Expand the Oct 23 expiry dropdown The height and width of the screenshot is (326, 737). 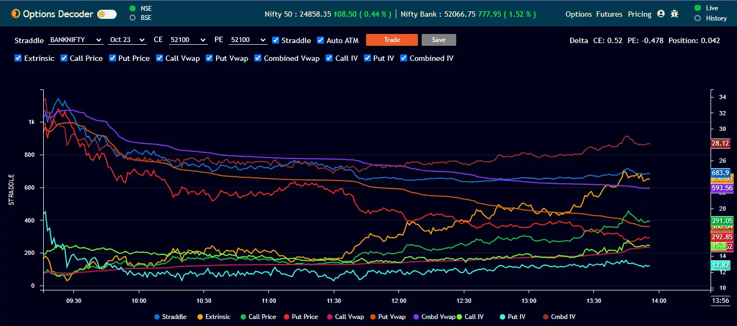(x=127, y=40)
